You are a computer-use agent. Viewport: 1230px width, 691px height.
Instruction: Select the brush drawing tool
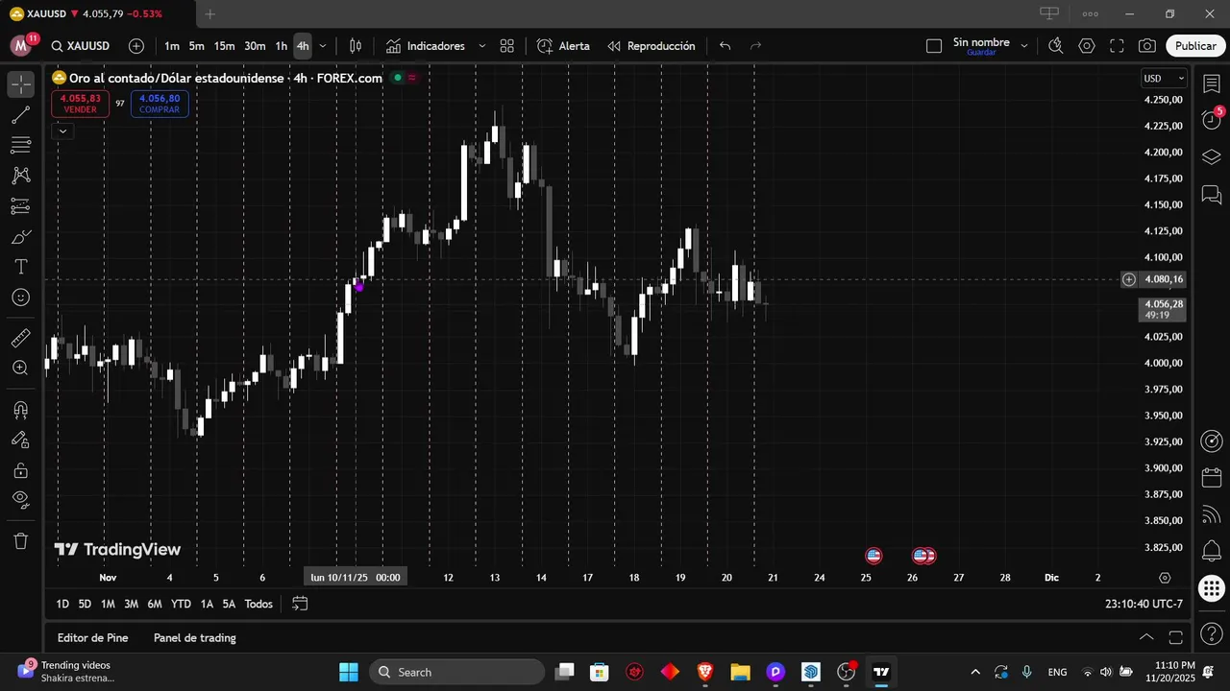tap(20, 237)
